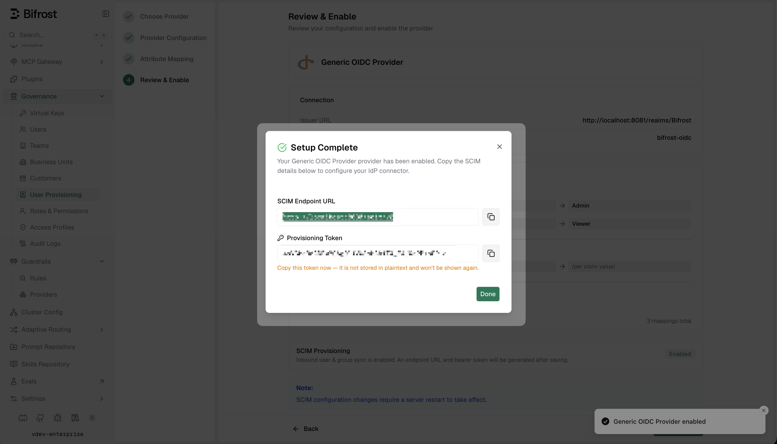The image size is (777, 444).
Task: Click the Issuer URL value http://localhost:8081/realms/Bifrost
Action: click(637, 120)
